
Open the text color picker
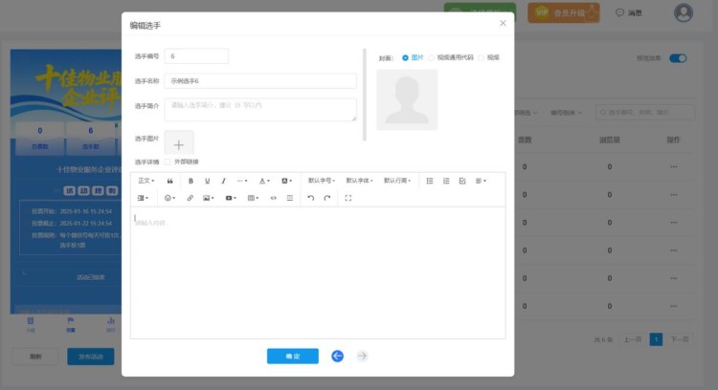(265, 181)
